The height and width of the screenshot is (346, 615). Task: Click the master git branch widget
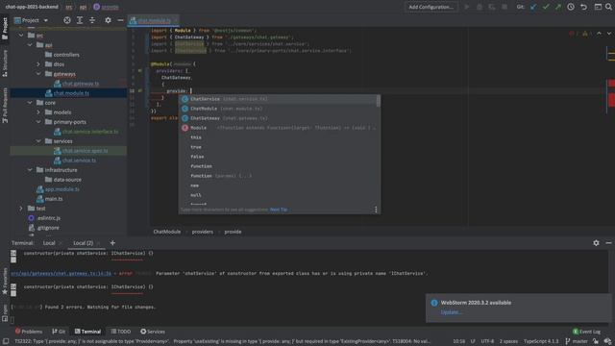(577, 341)
